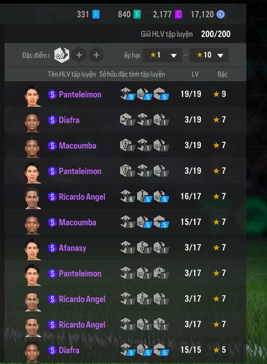
Task: Select Afanasy coach row
Action: coord(125,247)
